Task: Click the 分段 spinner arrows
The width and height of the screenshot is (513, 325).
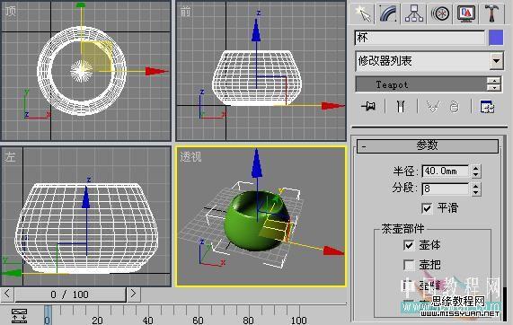Action: pos(476,189)
